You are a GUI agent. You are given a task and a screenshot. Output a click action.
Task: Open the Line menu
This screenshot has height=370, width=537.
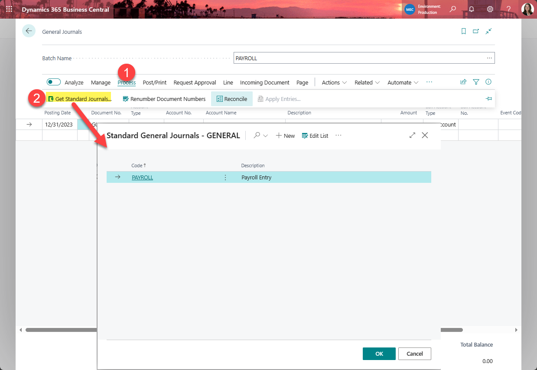228,82
